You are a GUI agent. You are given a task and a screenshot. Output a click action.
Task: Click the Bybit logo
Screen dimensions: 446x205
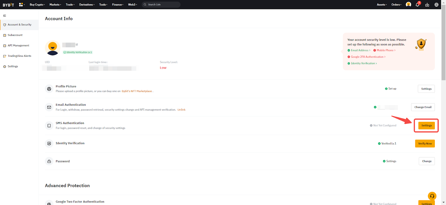[x=8, y=5]
